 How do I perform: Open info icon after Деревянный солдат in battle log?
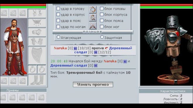(96, 65)
